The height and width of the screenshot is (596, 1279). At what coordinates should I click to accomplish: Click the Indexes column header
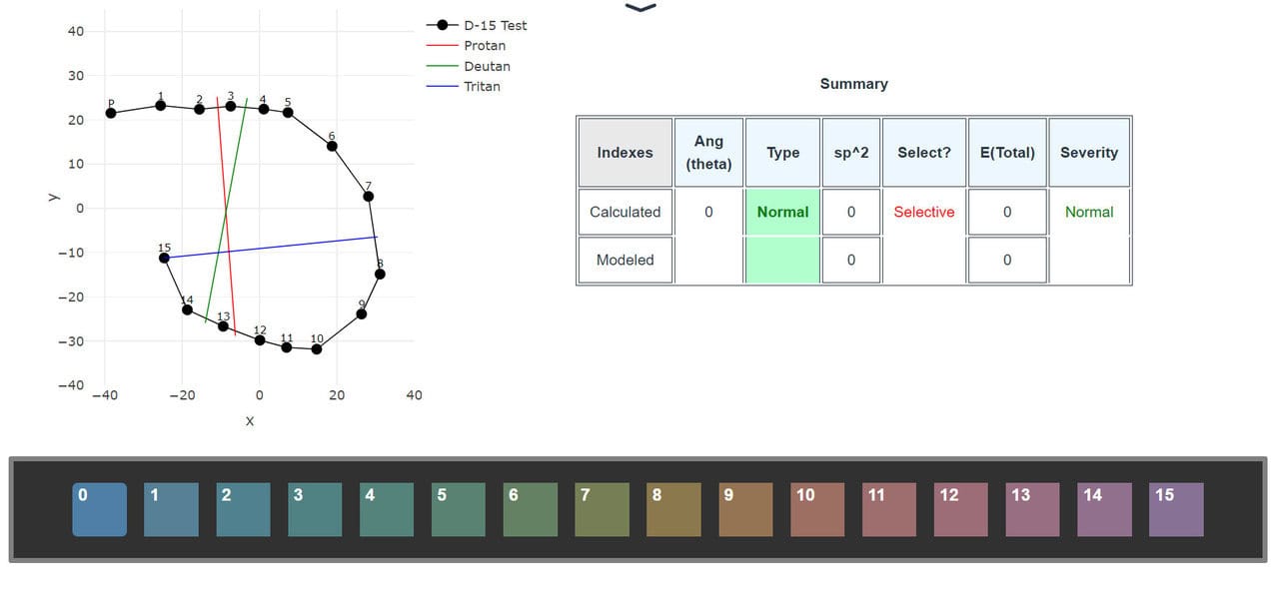[x=625, y=153]
